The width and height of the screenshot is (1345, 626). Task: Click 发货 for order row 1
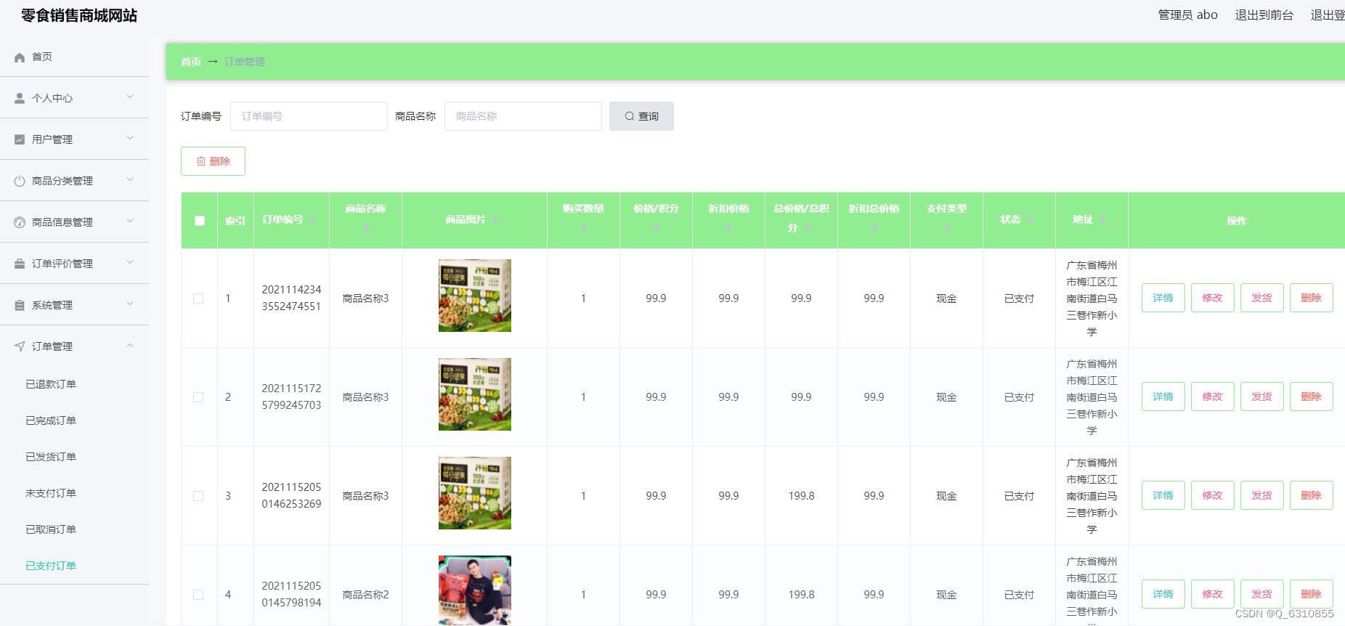click(x=1261, y=298)
